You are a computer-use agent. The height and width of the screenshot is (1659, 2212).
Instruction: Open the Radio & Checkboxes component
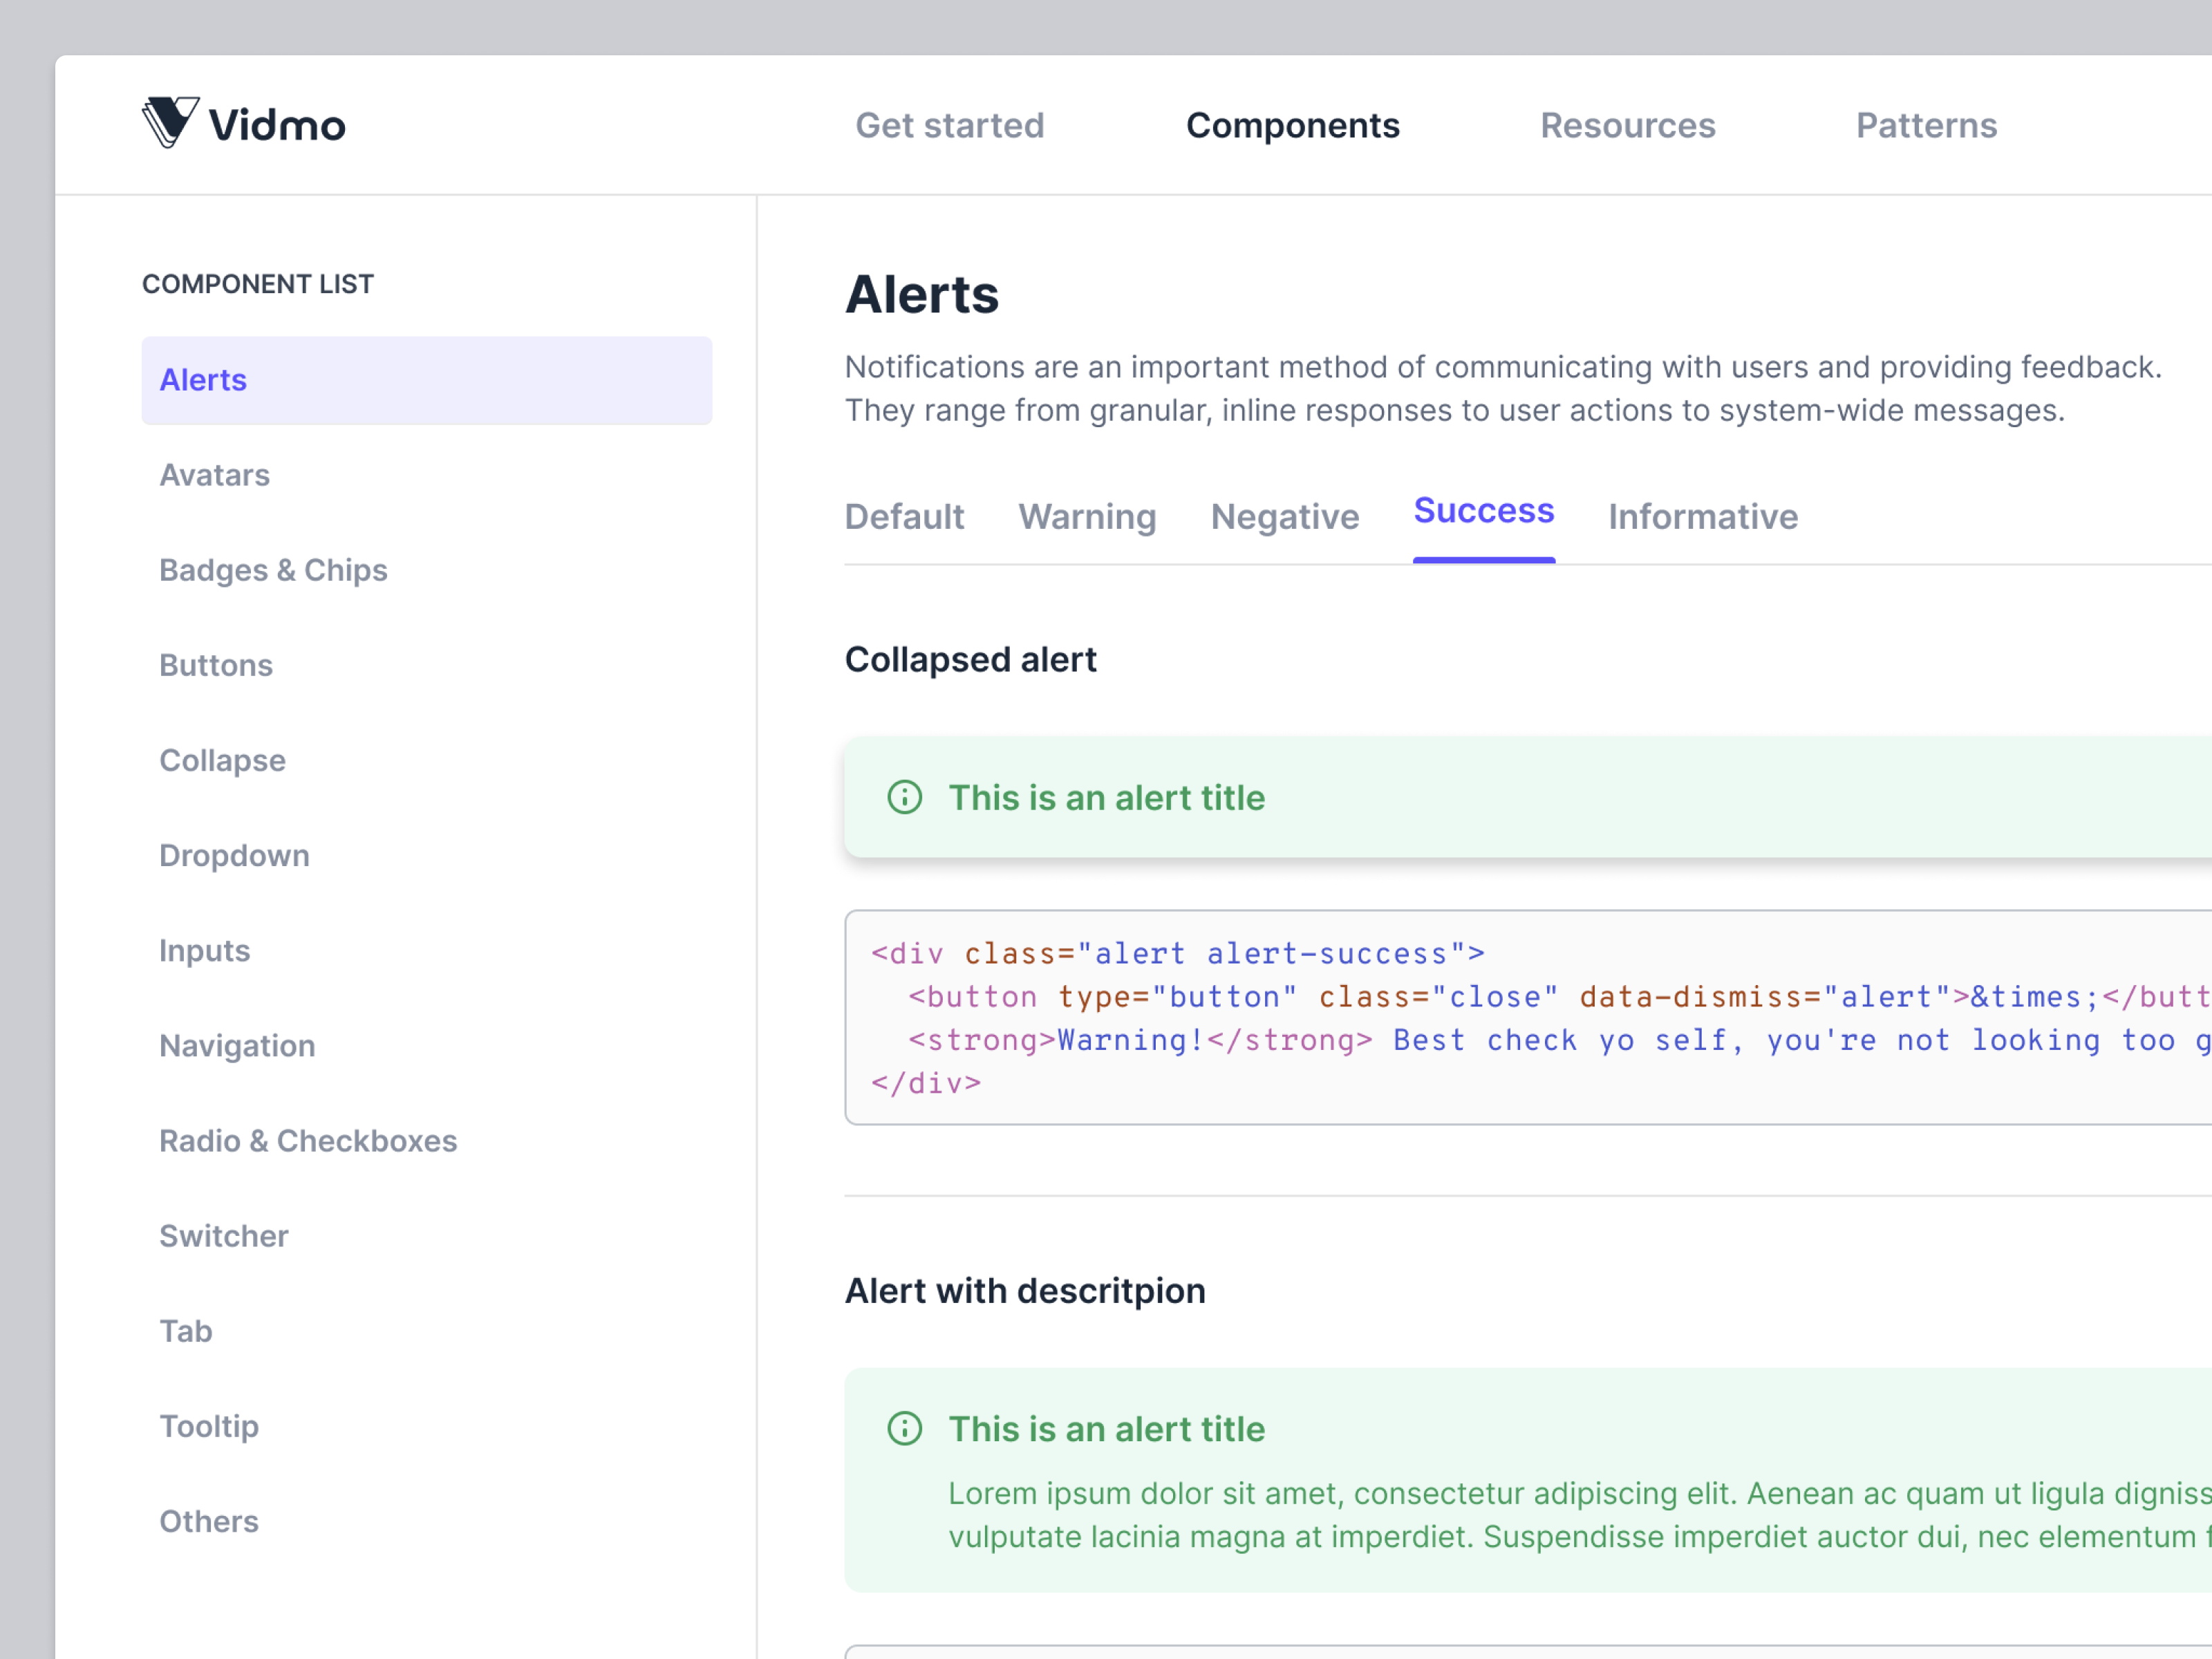click(308, 1141)
